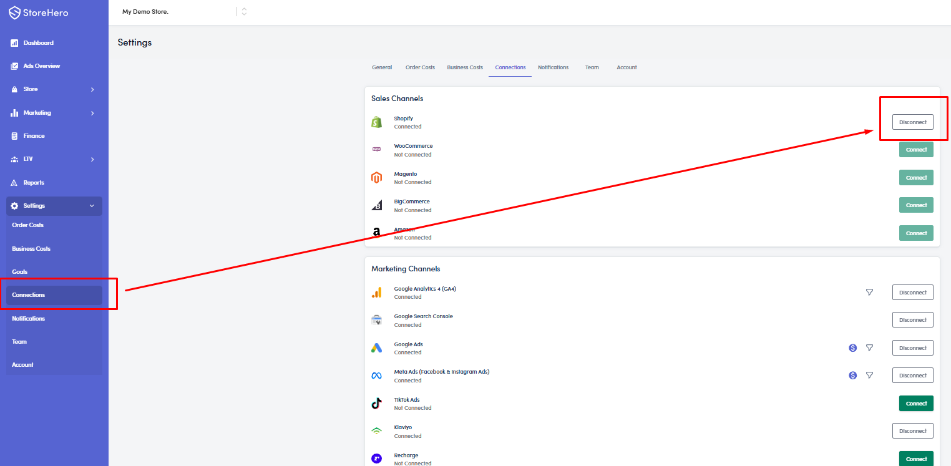Click the Settings gear icon
The image size is (951, 466).
point(14,206)
